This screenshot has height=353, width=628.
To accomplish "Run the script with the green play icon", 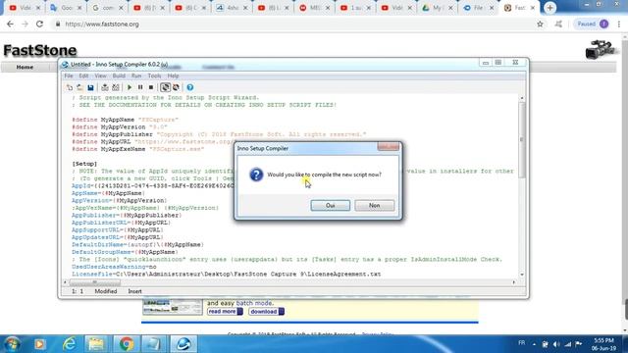I will point(130,87).
